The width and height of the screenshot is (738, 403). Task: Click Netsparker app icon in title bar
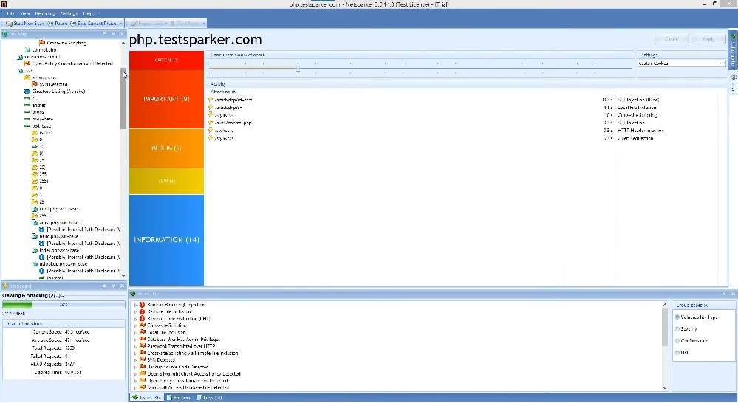coord(4,4)
